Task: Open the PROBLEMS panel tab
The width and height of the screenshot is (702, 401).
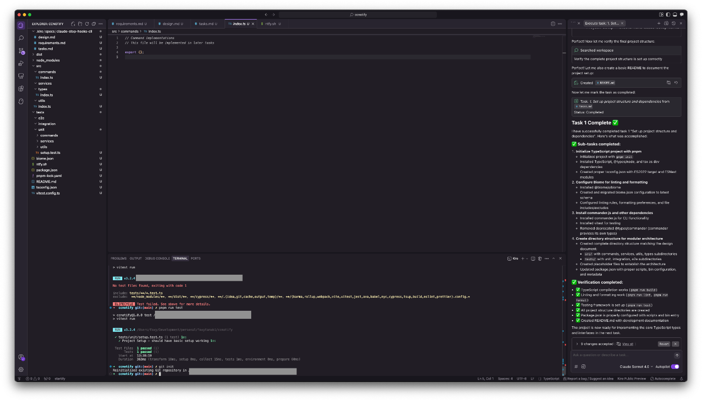Action: 118,259
